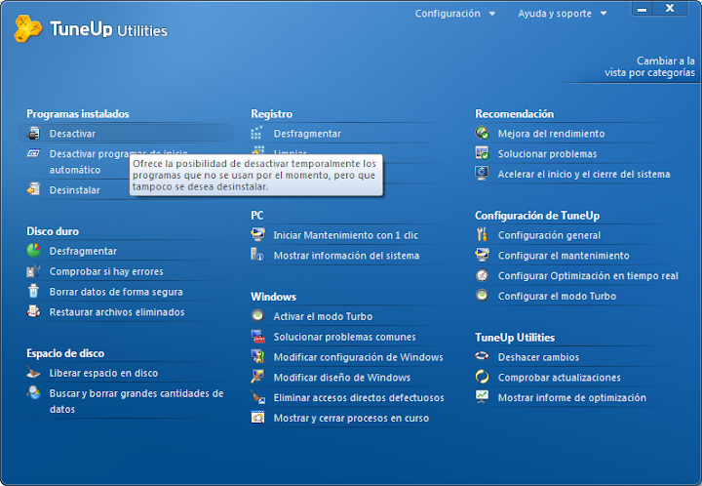
Task: Open the Configuración menu label
Action: coord(448,14)
